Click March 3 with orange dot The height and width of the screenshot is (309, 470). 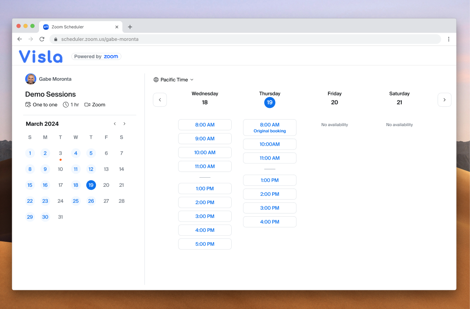tap(61, 153)
